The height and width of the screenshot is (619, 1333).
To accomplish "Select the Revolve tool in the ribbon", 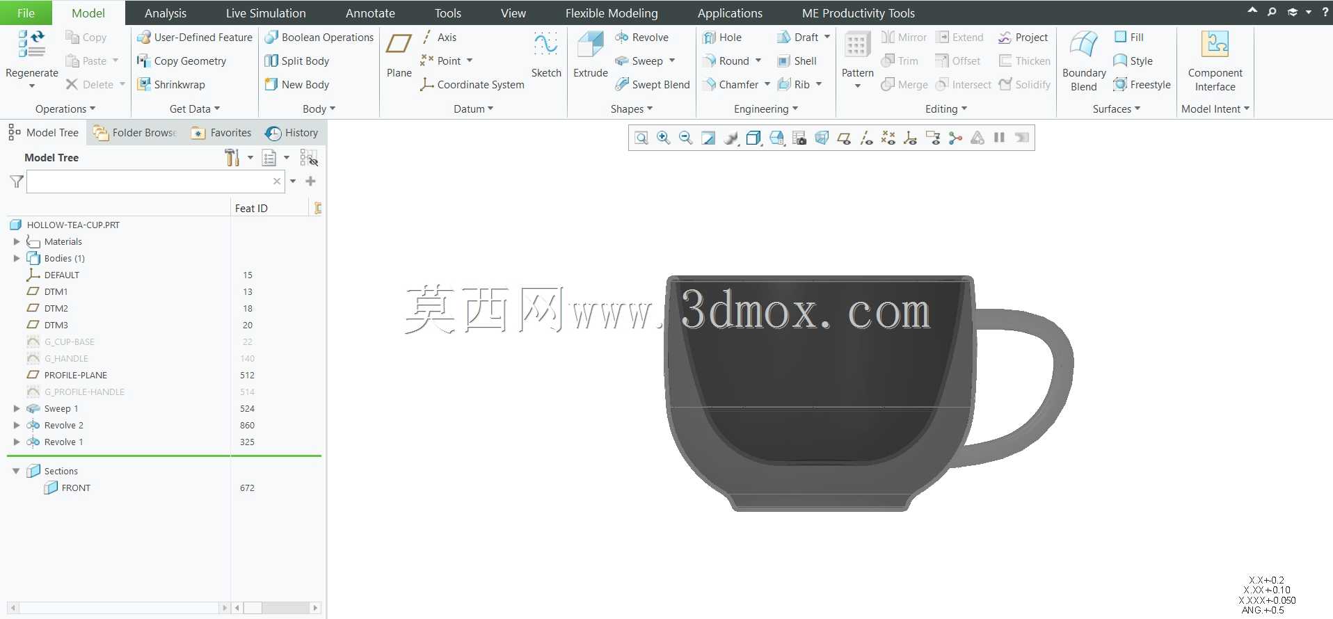I will [641, 38].
